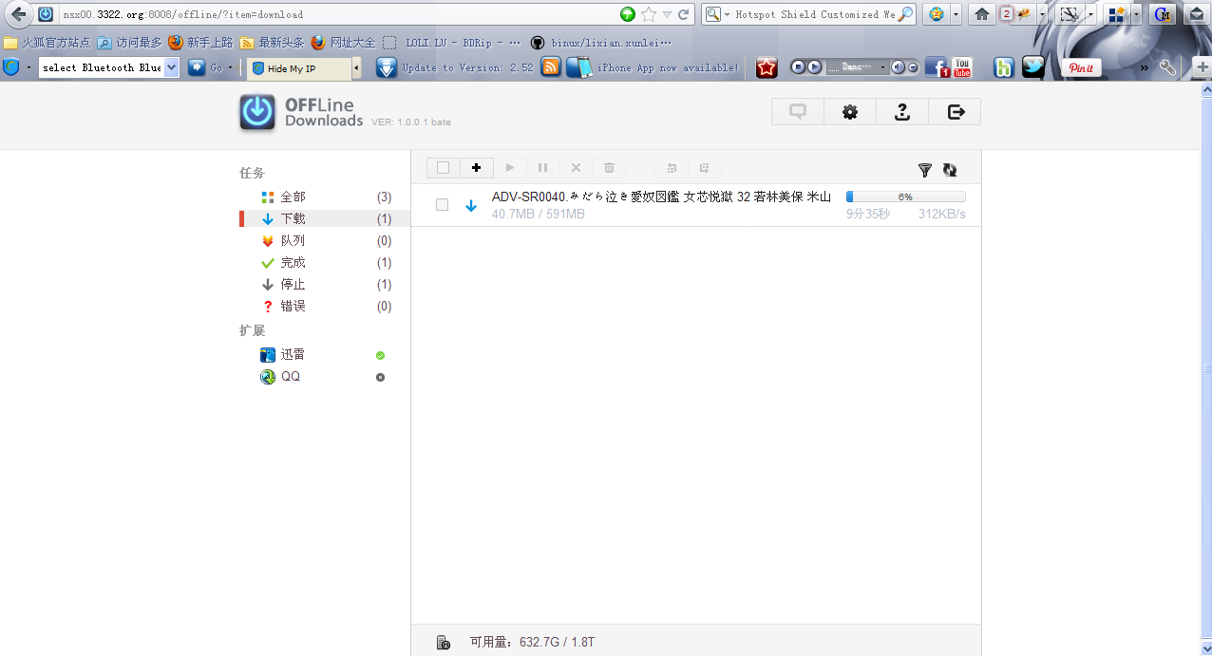The height and width of the screenshot is (656, 1212).
Task: Cancel selected task with X button
Action: click(x=576, y=168)
